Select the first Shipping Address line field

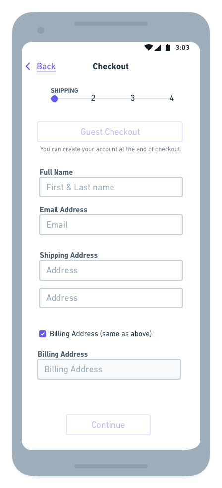tap(111, 270)
